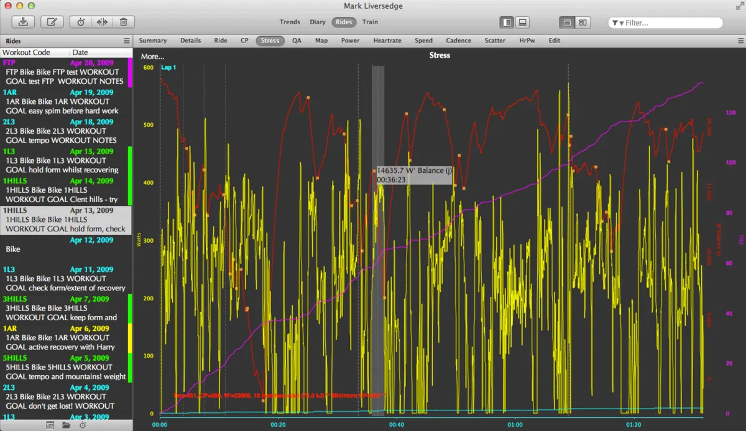Screen dimensions: 746x431
Task: Click the stopwatch intervals toolbar icon
Action: [x=81, y=22]
